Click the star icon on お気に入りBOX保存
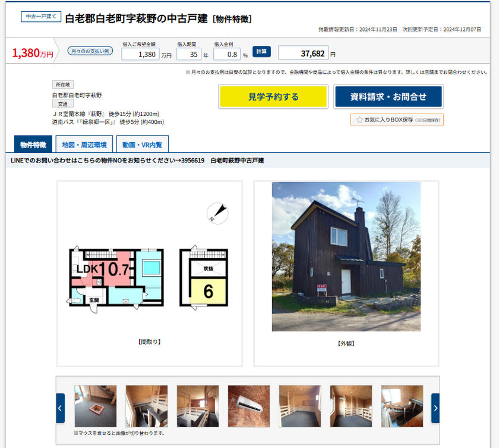The height and width of the screenshot is (448, 499). (359, 120)
